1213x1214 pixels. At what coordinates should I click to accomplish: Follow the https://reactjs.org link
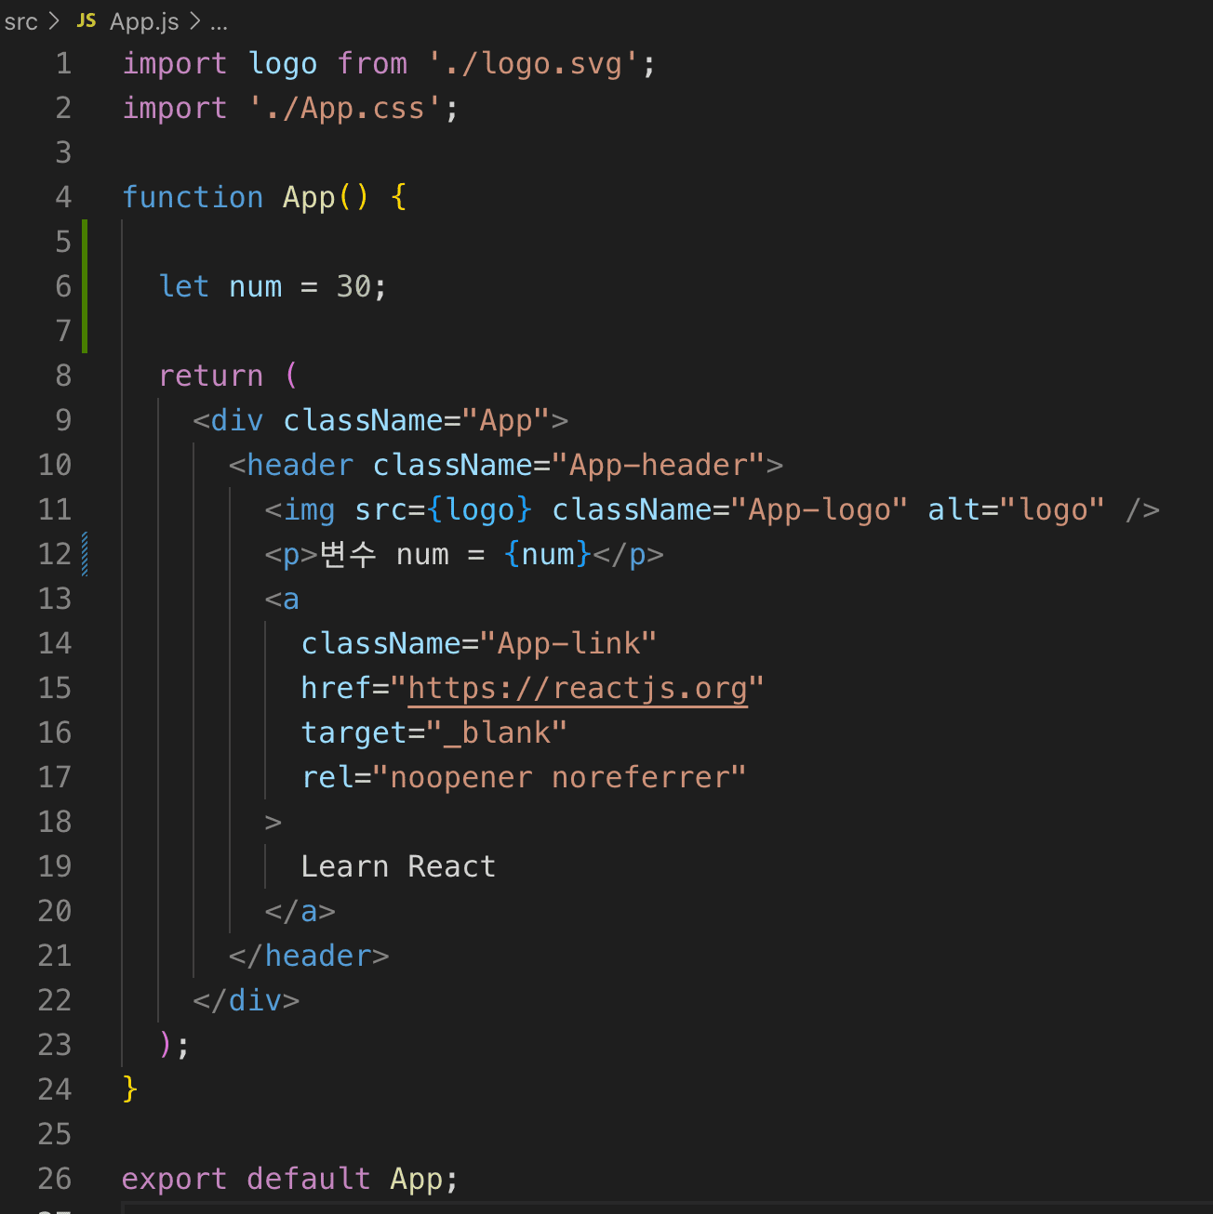578,688
